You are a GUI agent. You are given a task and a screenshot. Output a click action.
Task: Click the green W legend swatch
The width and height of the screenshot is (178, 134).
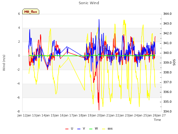[91, 129]
